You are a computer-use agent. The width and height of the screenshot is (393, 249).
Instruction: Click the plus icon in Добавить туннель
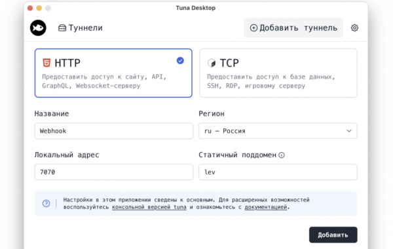[253, 28]
